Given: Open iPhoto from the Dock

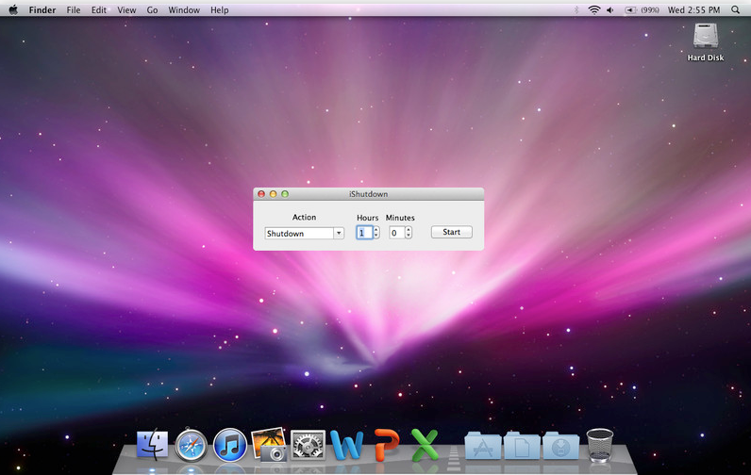Looking at the screenshot, I should coord(269,445).
